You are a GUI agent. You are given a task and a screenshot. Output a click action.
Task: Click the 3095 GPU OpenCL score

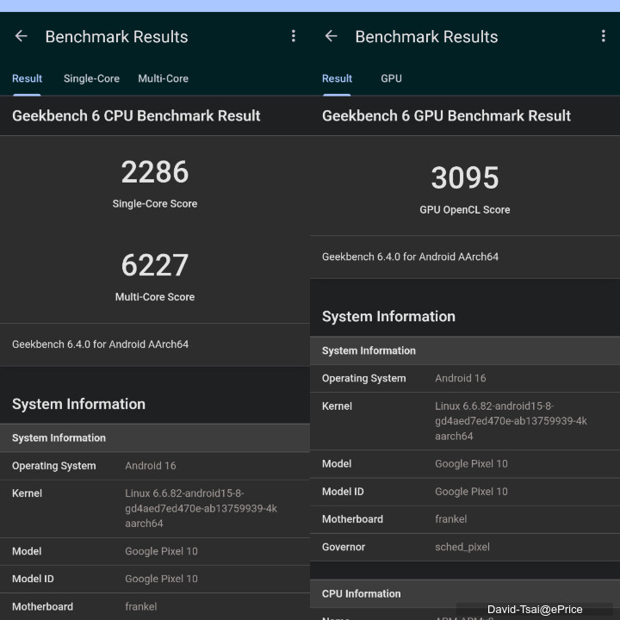coord(465,178)
